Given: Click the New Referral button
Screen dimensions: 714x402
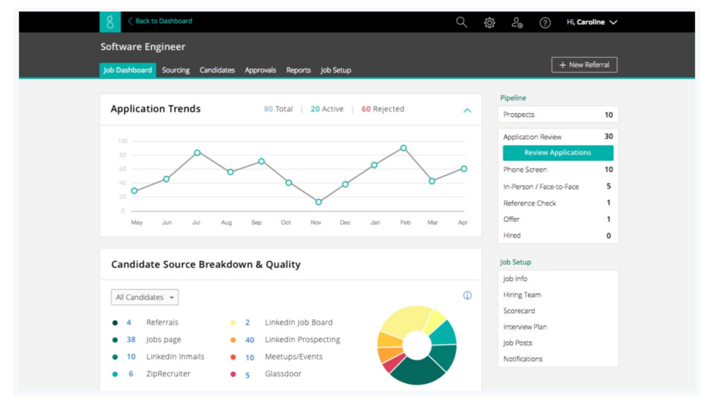Looking at the screenshot, I should pos(584,65).
